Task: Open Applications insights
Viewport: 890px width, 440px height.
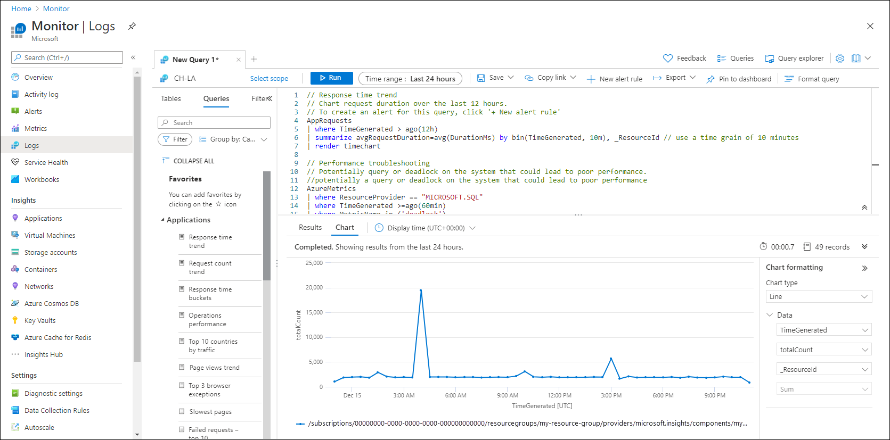Action: tap(43, 218)
